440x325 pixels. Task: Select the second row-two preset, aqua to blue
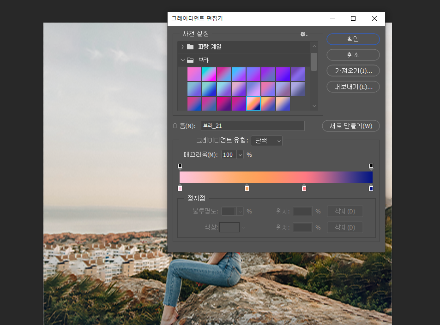pyautogui.click(x=209, y=89)
